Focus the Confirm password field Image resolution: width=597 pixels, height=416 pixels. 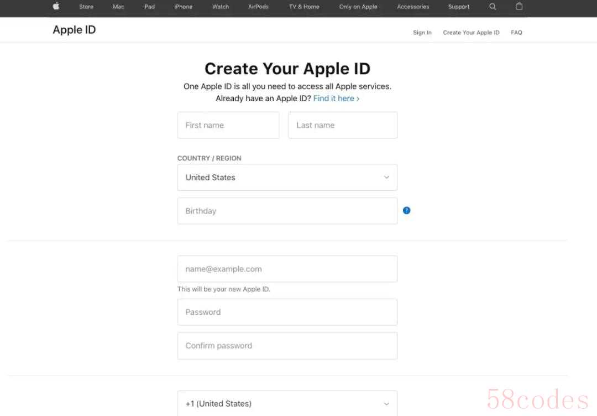(287, 346)
